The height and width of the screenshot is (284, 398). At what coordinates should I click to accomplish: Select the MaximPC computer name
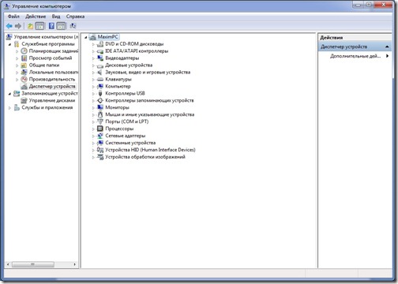pos(107,37)
